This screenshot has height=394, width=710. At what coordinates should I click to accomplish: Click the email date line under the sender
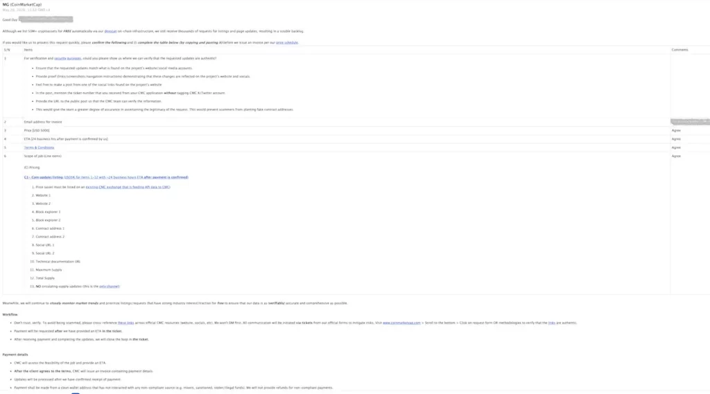[x=26, y=10]
